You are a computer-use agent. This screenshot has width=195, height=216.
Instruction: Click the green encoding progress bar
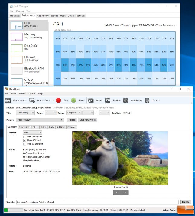[14, 210]
